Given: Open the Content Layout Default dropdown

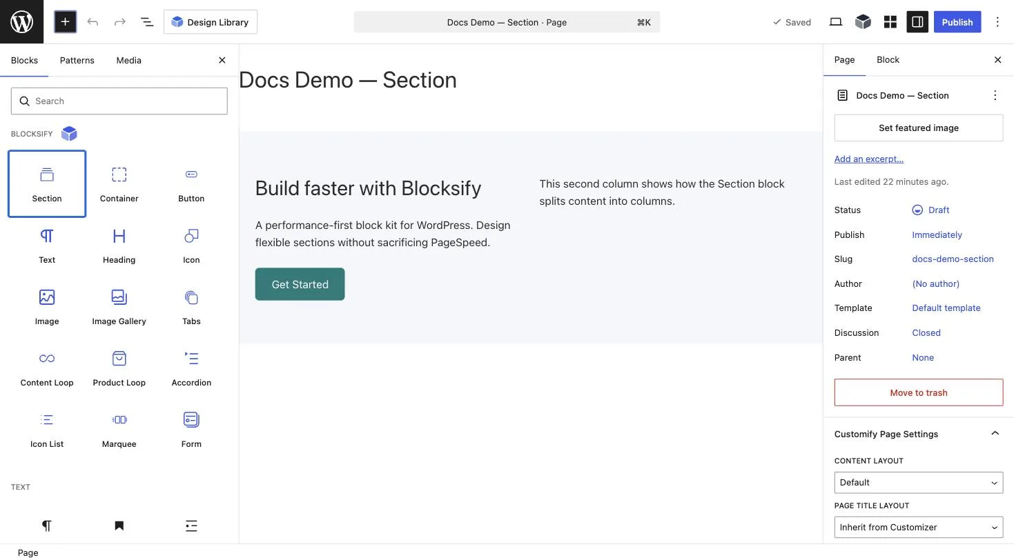Looking at the screenshot, I should click(918, 483).
